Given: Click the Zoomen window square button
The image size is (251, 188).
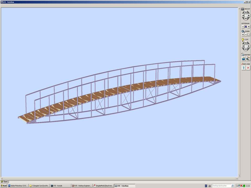Looking at the screenshot, I should (x=249, y=34).
